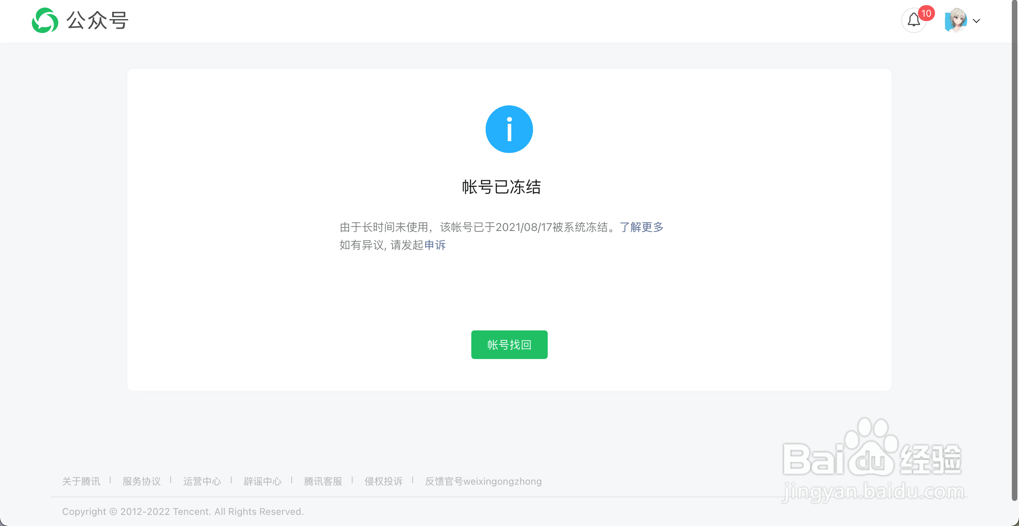Click the notification badge showing 10

pos(927,13)
